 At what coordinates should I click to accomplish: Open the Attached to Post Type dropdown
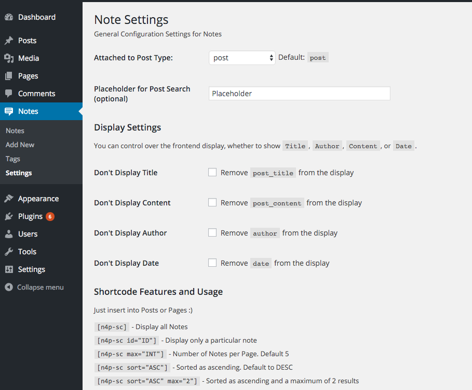click(x=242, y=58)
